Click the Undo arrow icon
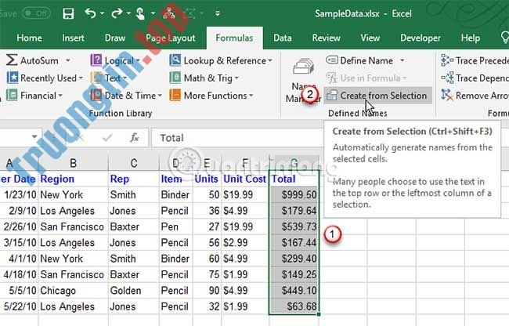509x326 pixels. (x=90, y=13)
